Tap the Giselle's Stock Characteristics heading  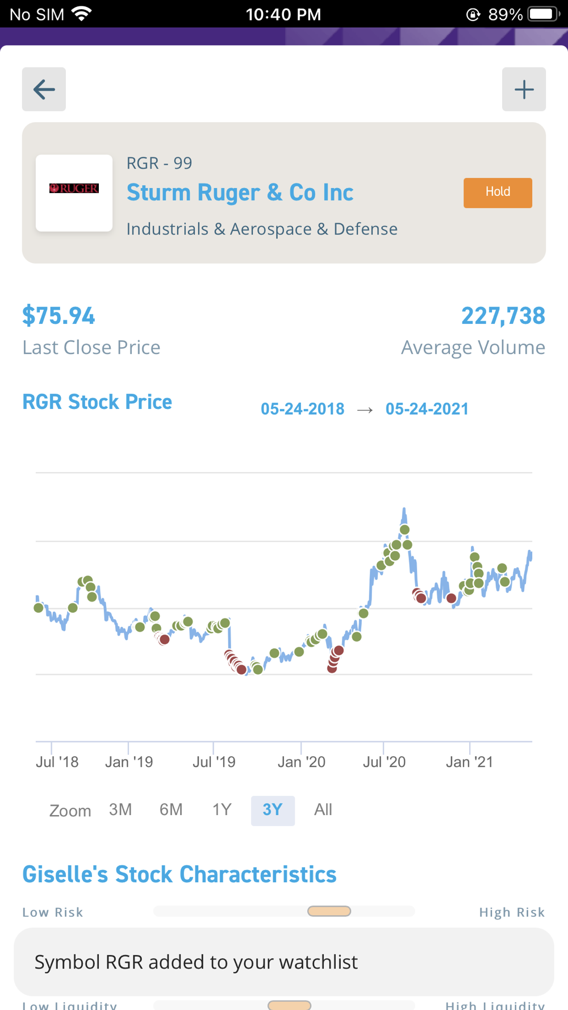(179, 874)
